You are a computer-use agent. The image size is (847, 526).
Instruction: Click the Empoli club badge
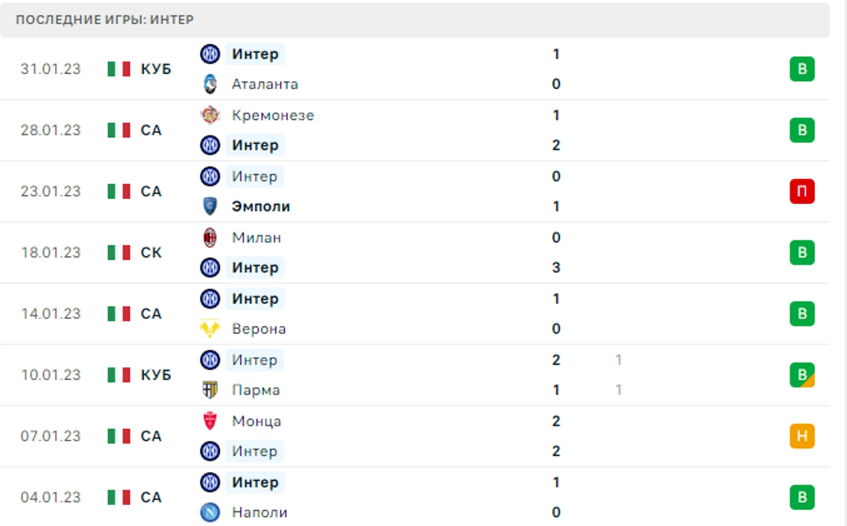pyautogui.click(x=210, y=206)
